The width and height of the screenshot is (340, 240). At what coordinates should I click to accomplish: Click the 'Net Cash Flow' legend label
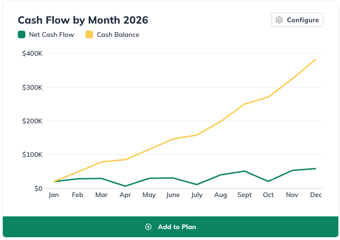pyautogui.click(x=52, y=34)
